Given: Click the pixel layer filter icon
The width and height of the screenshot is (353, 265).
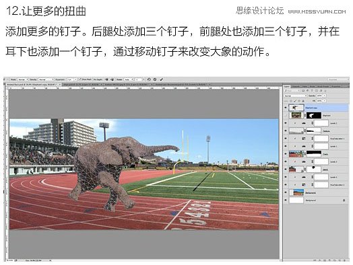Looking at the screenshot, I should [x=303, y=91].
